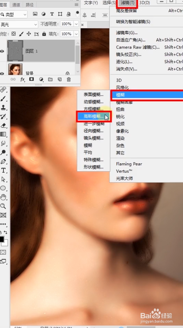This screenshot has width=183, height=328.
Task: Select the Hand tool
Action: [3, 197]
